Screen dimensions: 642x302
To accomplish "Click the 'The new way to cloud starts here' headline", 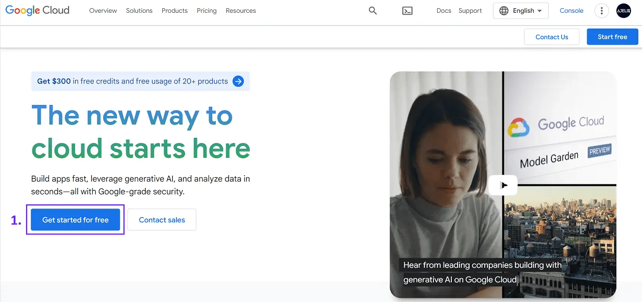I will 141,131.
